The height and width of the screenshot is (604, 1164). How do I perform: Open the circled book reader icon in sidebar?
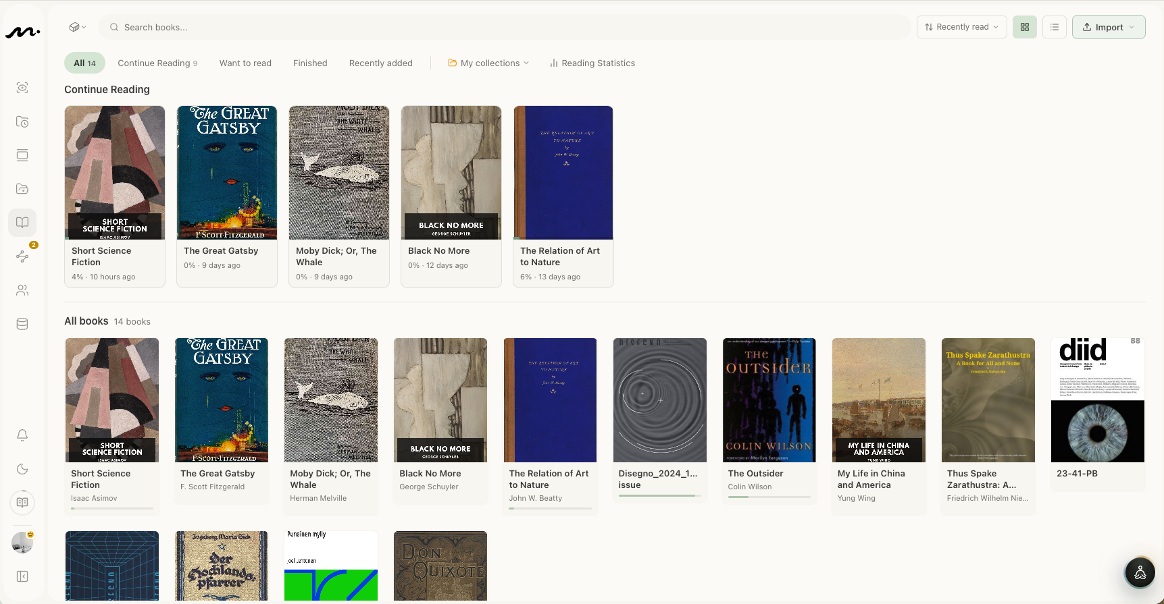point(22,502)
